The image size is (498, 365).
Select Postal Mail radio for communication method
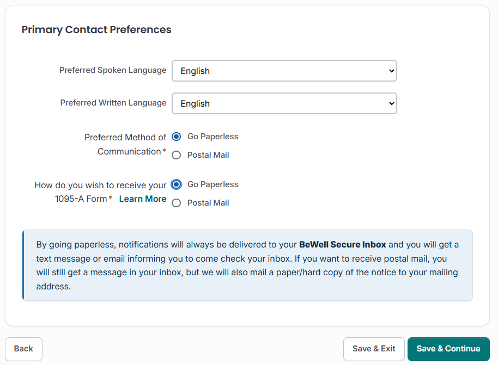[x=176, y=155]
